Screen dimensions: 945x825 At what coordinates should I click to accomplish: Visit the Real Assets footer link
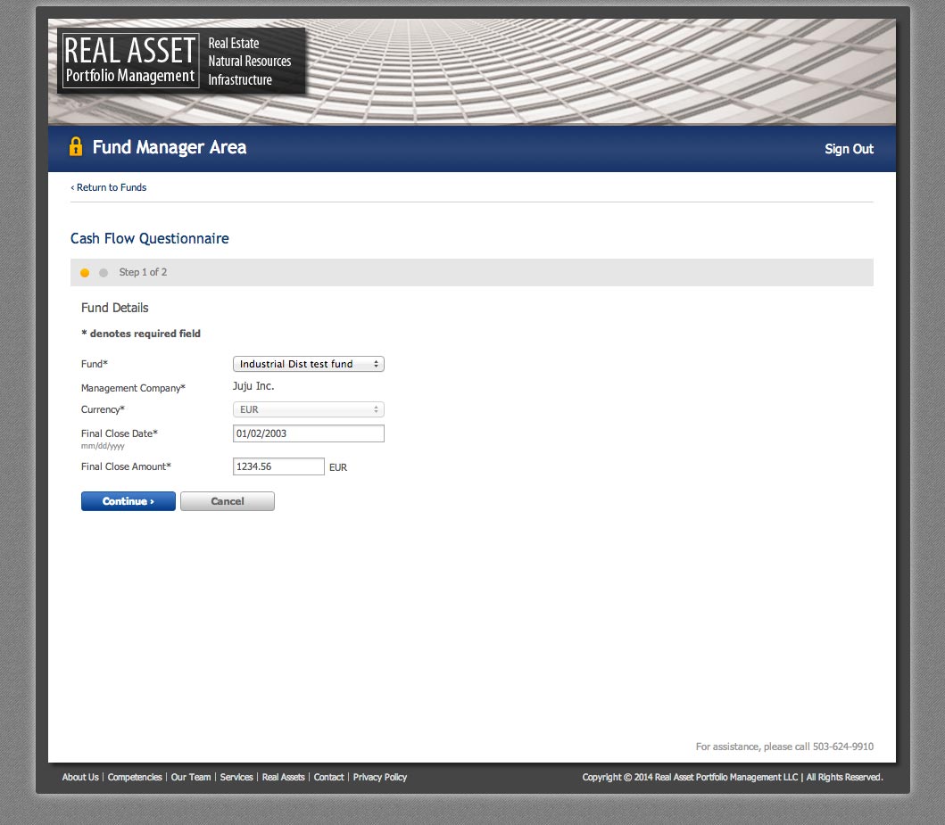(283, 777)
